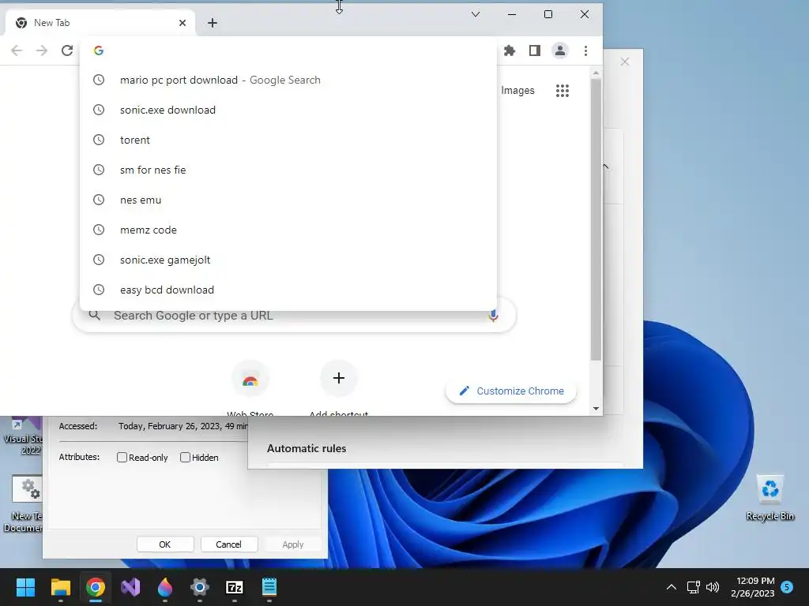The height and width of the screenshot is (606, 809).
Task: Choose suggestion easy bcd download
Action: click(x=288, y=290)
